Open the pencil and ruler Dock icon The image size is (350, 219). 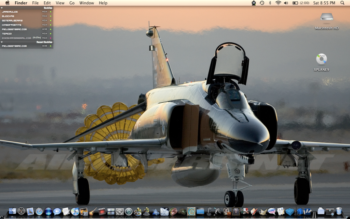point(254,211)
